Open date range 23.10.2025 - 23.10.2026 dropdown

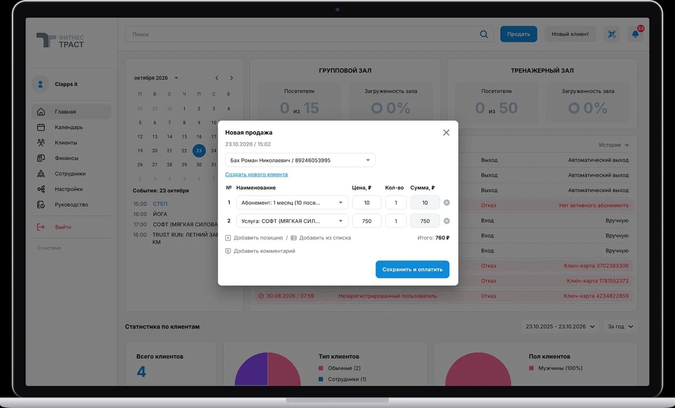560,327
